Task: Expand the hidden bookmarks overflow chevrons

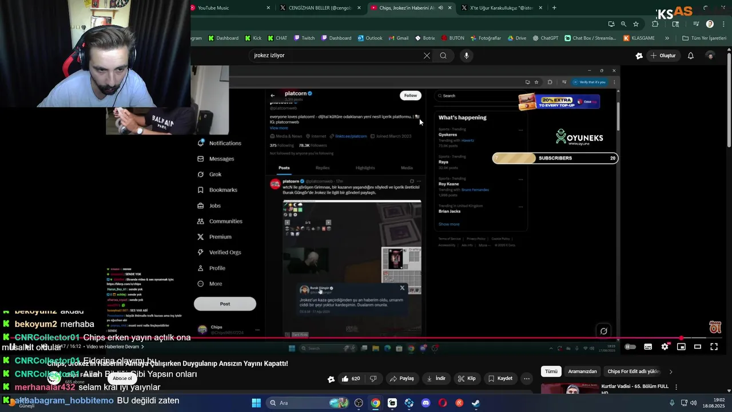Action: tap(667, 38)
